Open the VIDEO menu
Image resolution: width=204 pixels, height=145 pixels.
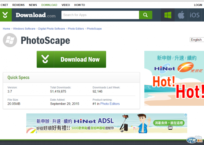66,5
